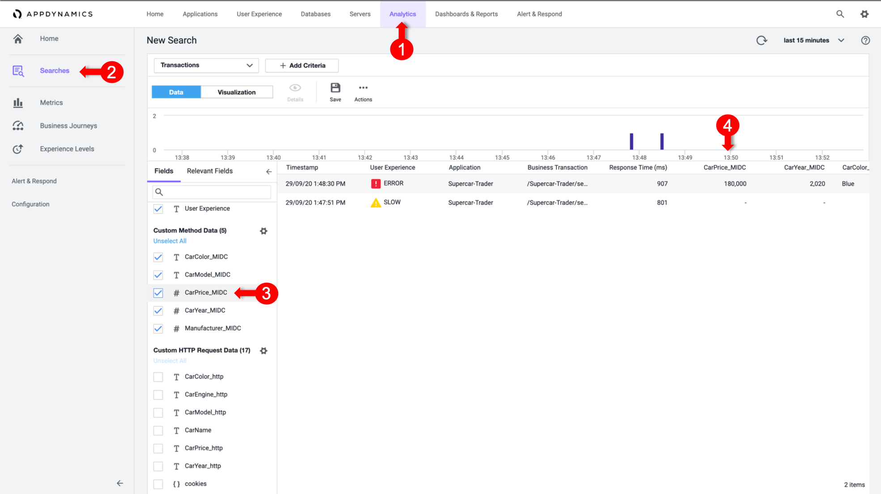Image resolution: width=881 pixels, height=494 pixels.
Task: Sort by Response Time (ms) column
Action: click(x=638, y=167)
